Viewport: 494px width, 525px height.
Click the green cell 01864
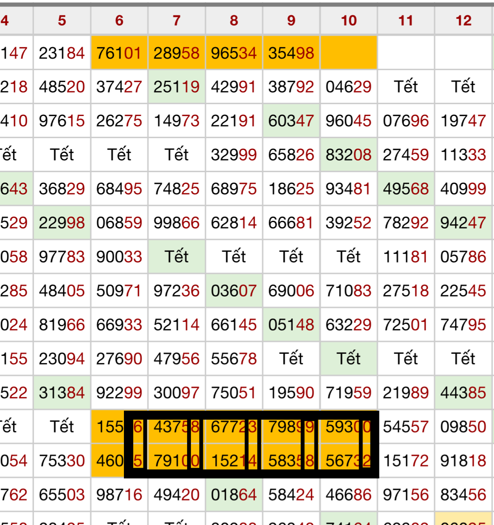(x=234, y=494)
